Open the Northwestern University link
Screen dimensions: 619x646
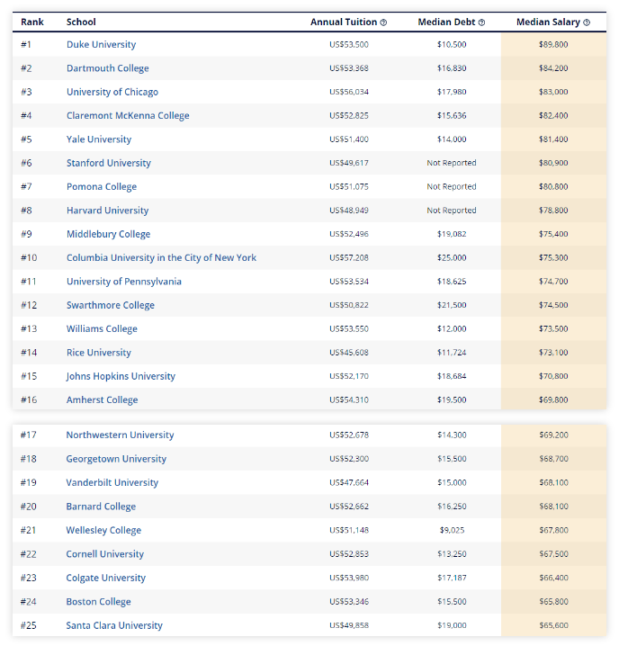tap(120, 435)
